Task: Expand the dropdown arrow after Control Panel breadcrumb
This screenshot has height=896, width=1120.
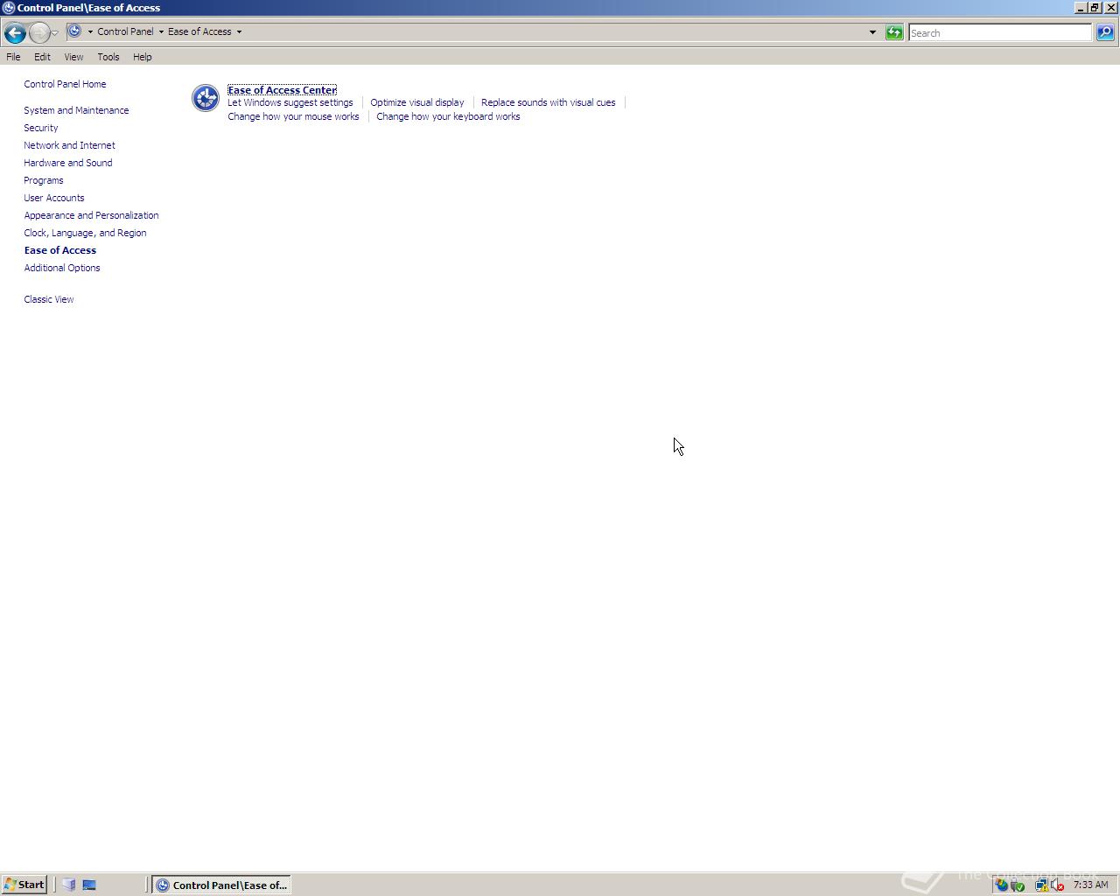Action: [x=161, y=31]
